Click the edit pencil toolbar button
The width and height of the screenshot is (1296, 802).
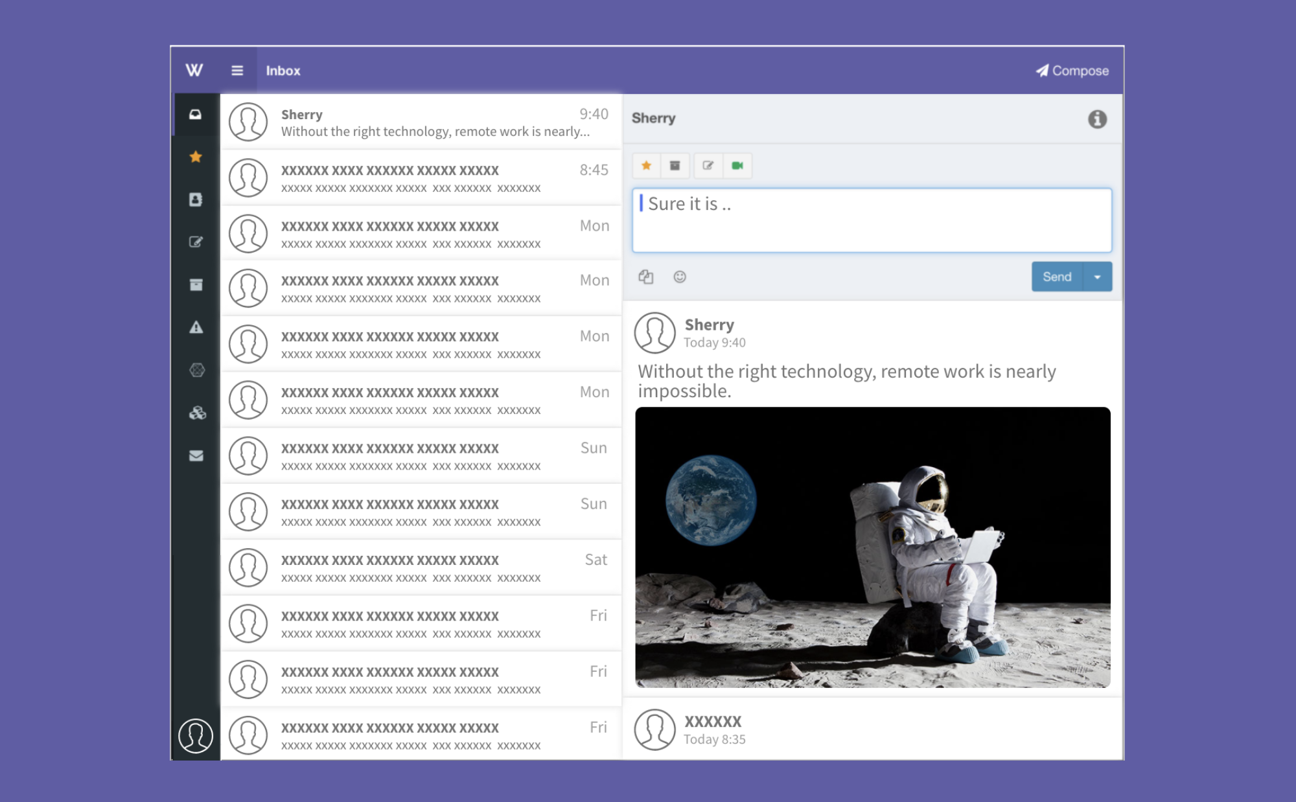click(x=708, y=166)
